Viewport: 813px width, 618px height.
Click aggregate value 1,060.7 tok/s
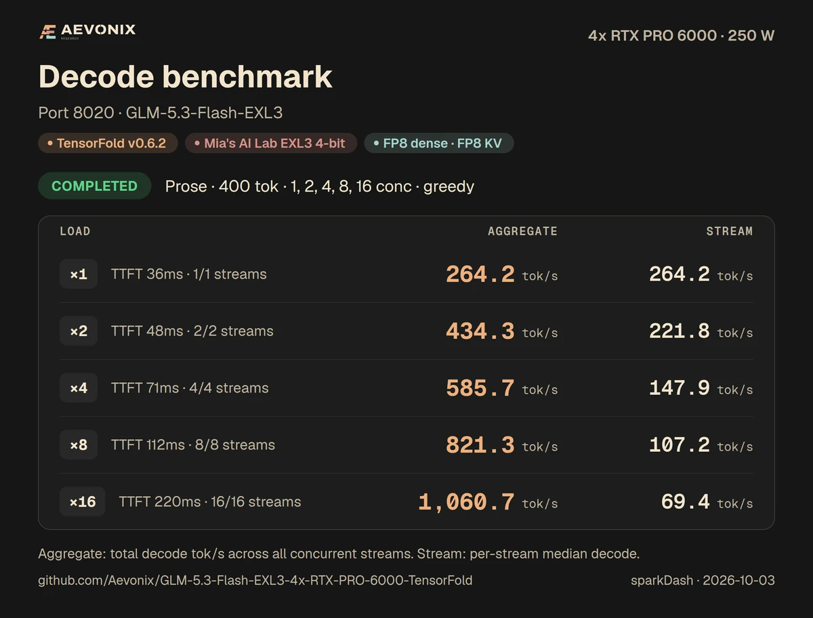coord(488,502)
